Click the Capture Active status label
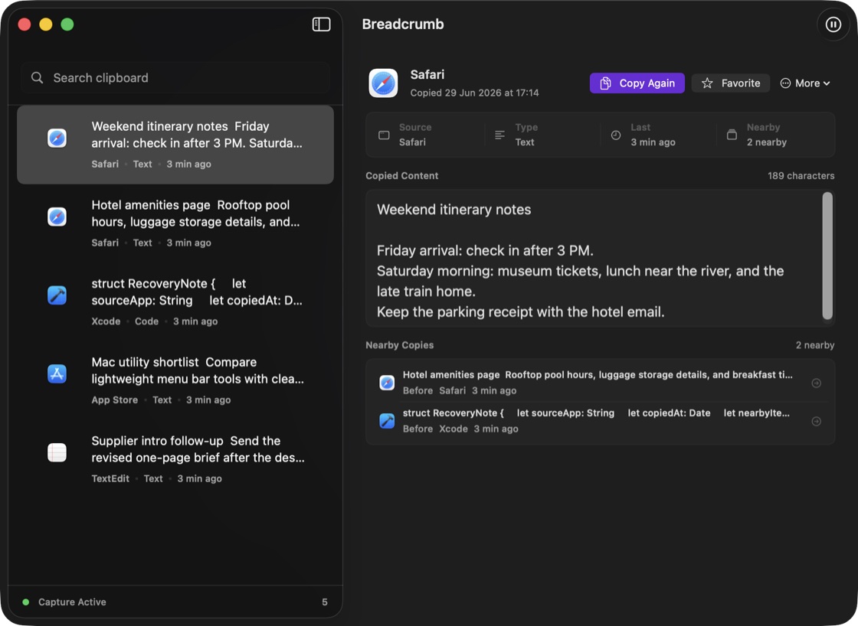Viewport: 858px width, 626px height. (x=72, y=602)
